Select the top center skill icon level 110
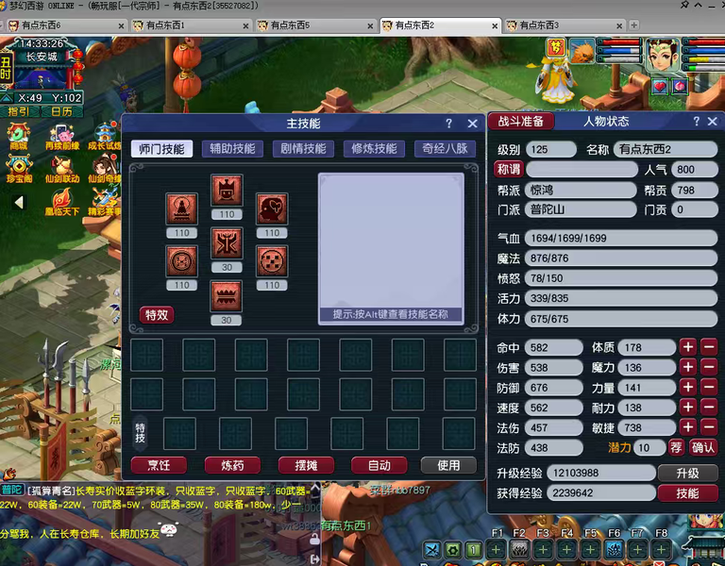 click(227, 191)
